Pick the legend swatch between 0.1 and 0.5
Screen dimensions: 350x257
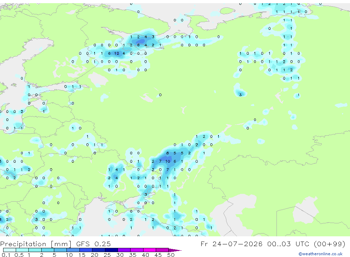click(x=9, y=250)
